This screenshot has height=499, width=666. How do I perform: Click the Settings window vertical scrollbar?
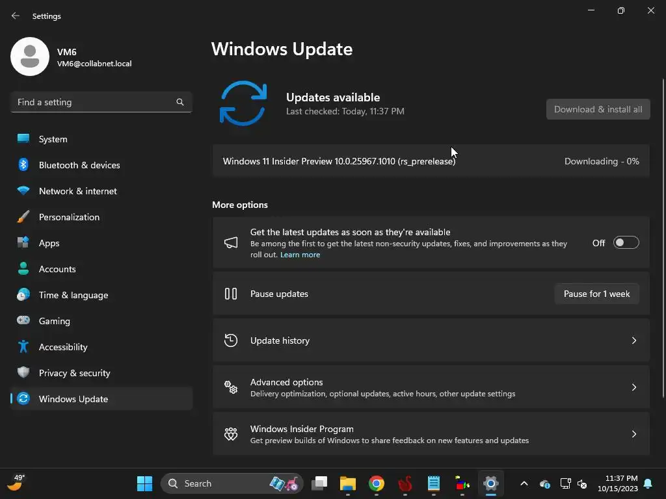[663, 238]
